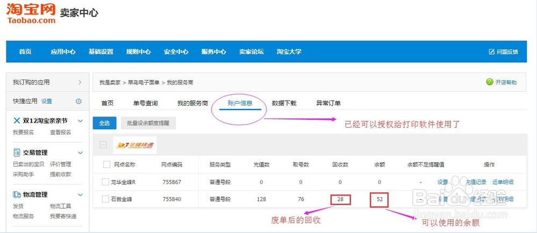Viewport: 537px width, 233px height.
Task: Expand 我订购的应用 chevron
Action: [x=80, y=82]
